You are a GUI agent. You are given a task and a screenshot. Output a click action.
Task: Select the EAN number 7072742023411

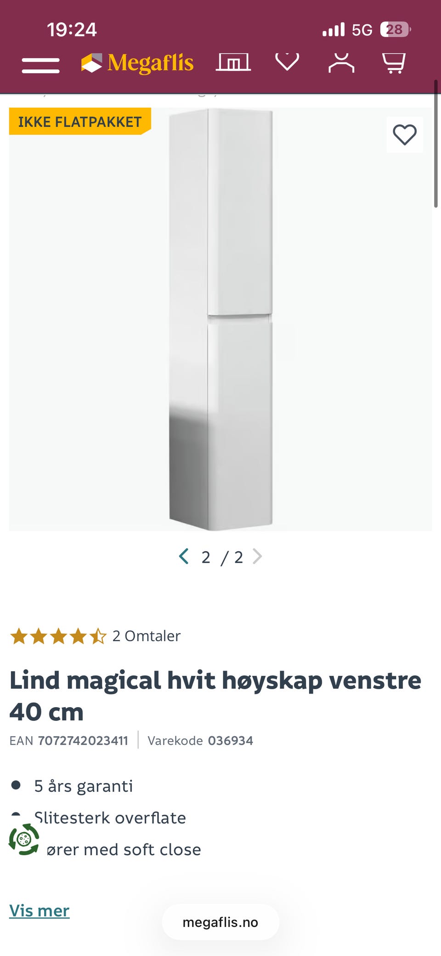pyautogui.click(x=83, y=741)
